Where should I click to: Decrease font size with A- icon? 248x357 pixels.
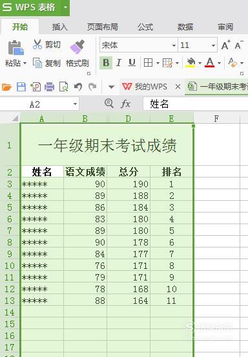coord(239,45)
